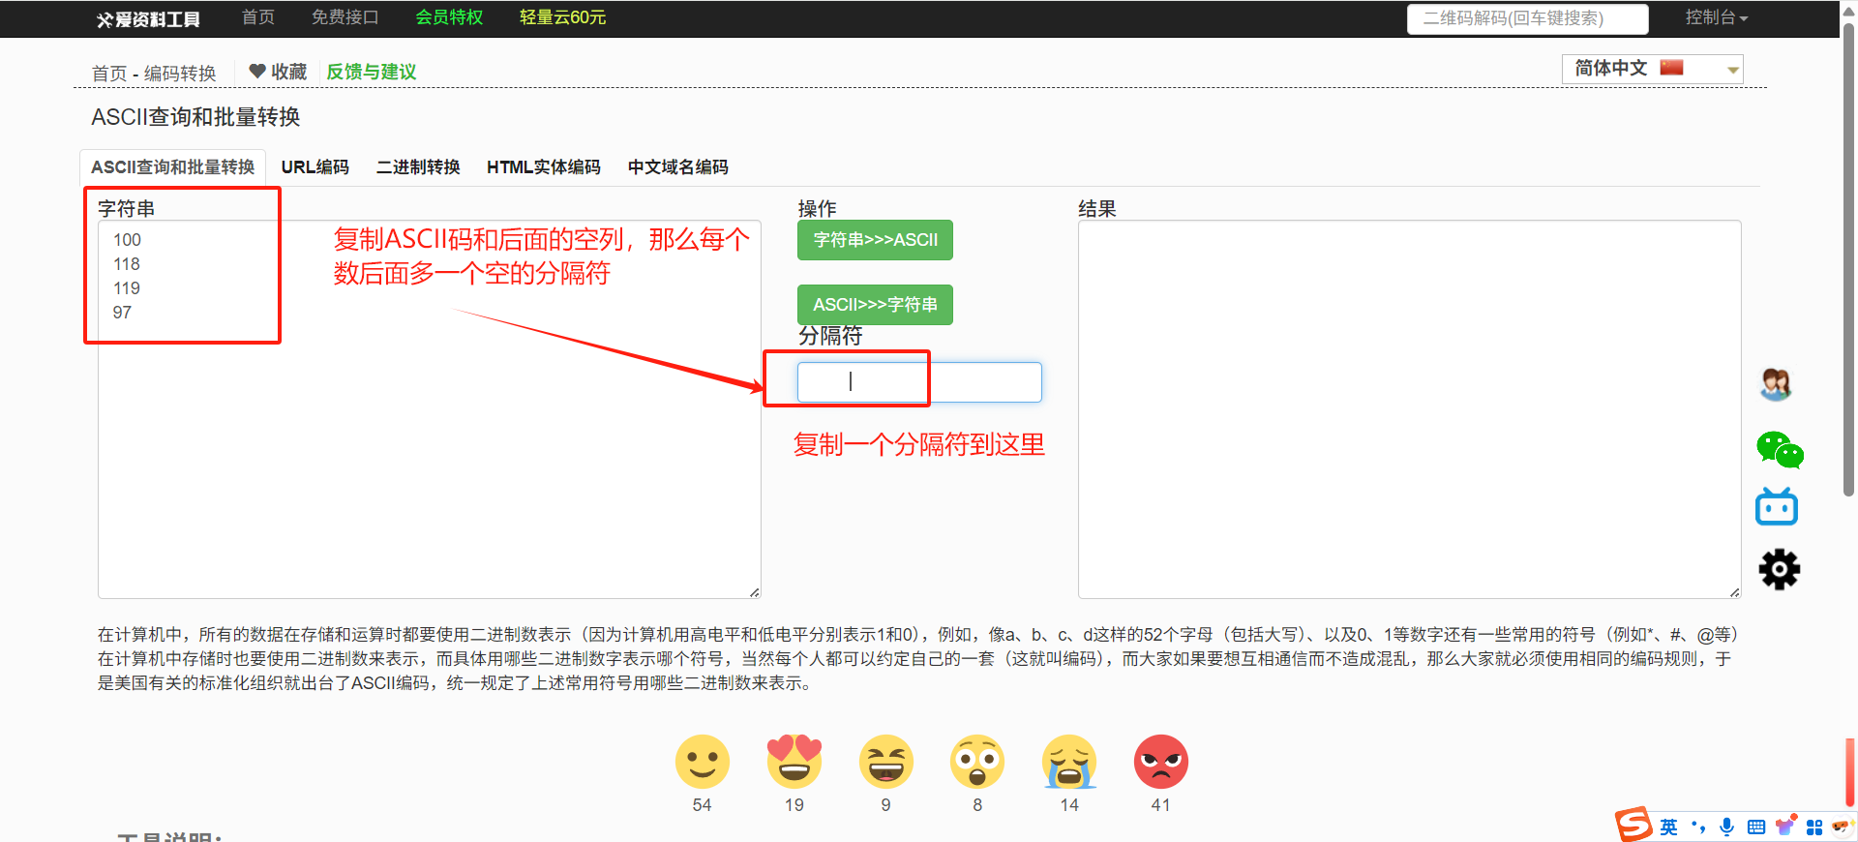Switch to the URL编码 tab

pos(315,166)
